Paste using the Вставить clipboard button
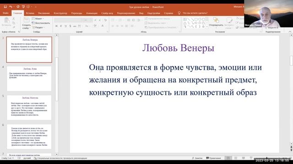This screenshot has height=164, width=293. (6, 22)
